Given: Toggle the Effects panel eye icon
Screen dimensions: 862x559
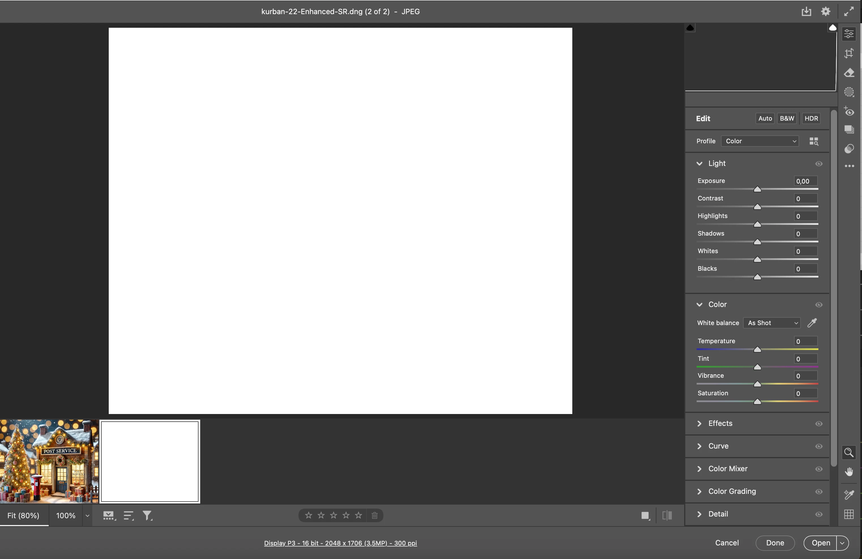Looking at the screenshot, I should [x=819, y=424].
